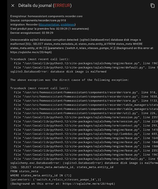
Task: Click the last 'Background on this error' line
Action: 63,184
